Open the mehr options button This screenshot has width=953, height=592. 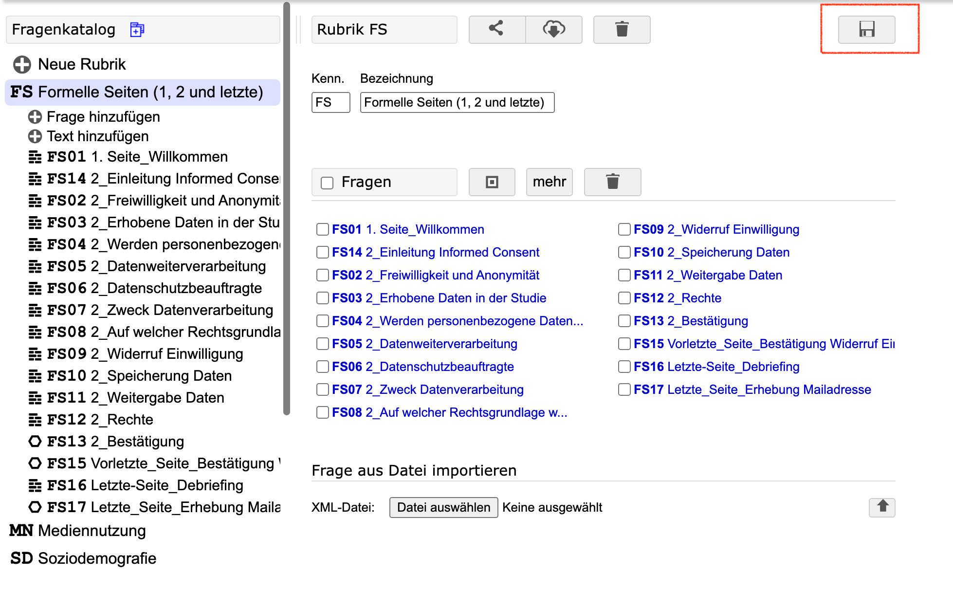pos(549,182)
